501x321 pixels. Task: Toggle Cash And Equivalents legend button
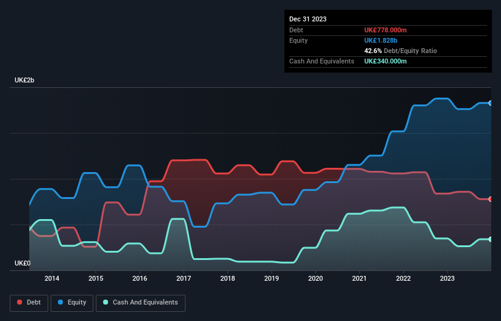coord(140,303)
